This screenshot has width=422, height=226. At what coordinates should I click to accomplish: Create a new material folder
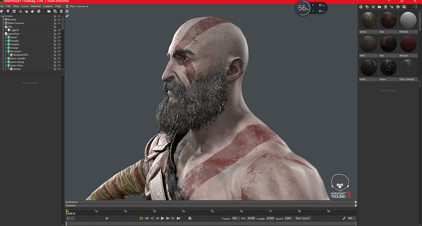pos(379,7)
